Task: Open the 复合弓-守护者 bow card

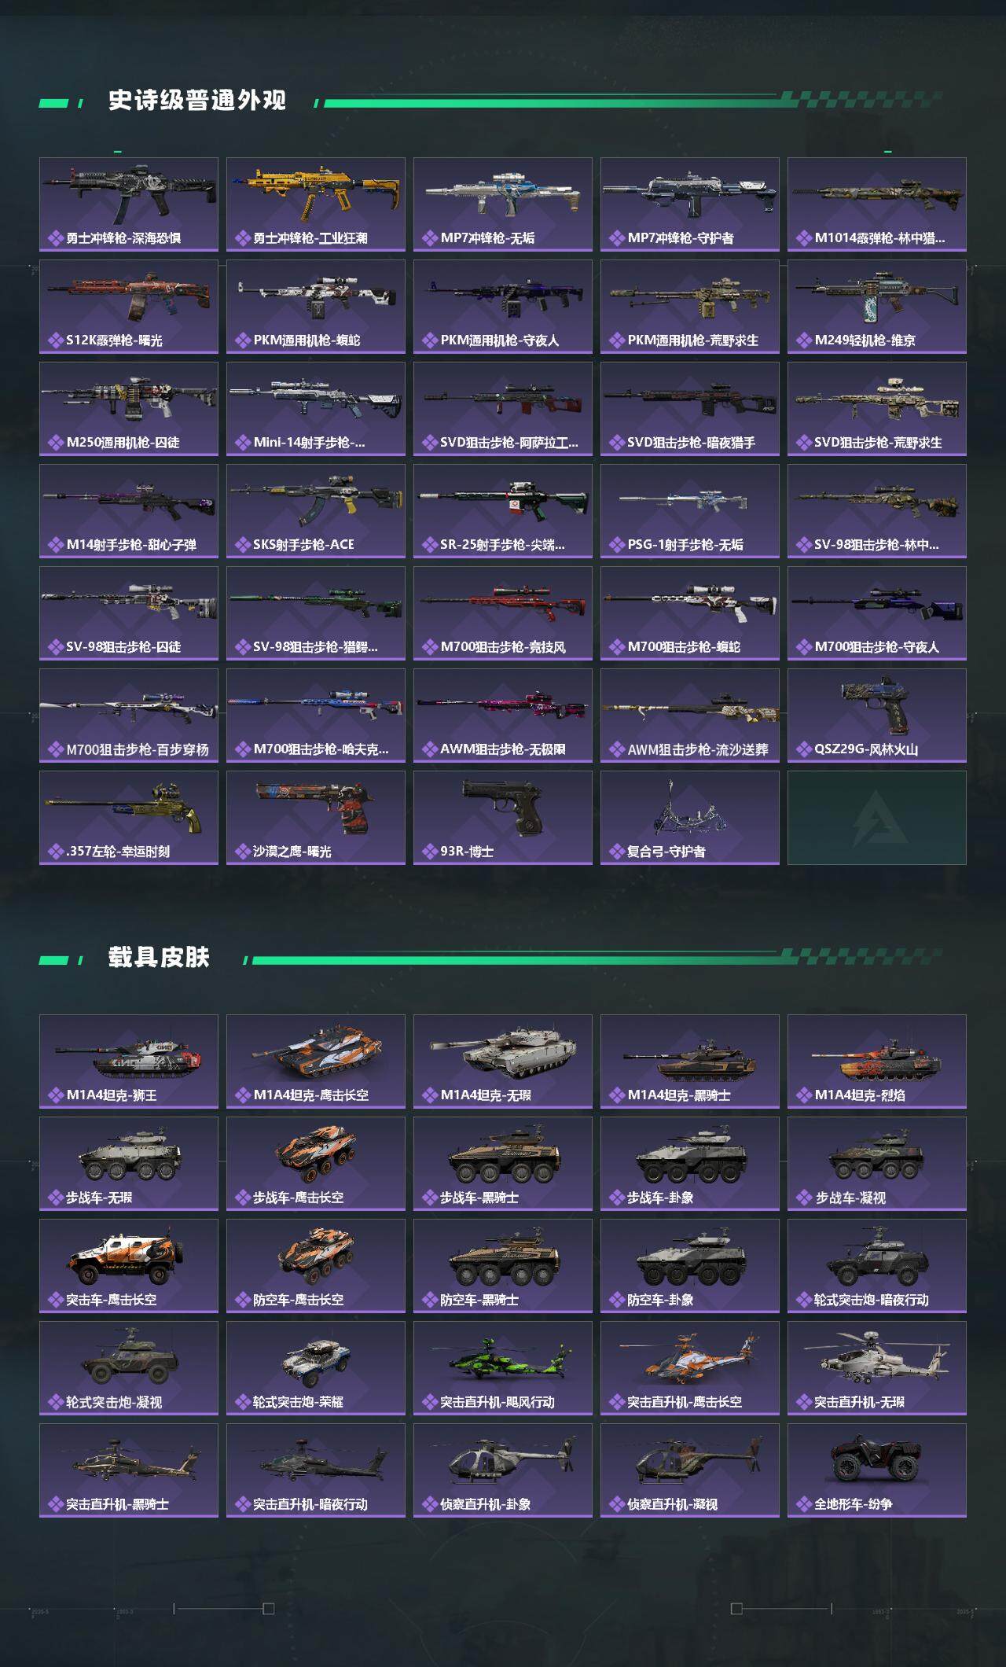Action: coord(690,818)
